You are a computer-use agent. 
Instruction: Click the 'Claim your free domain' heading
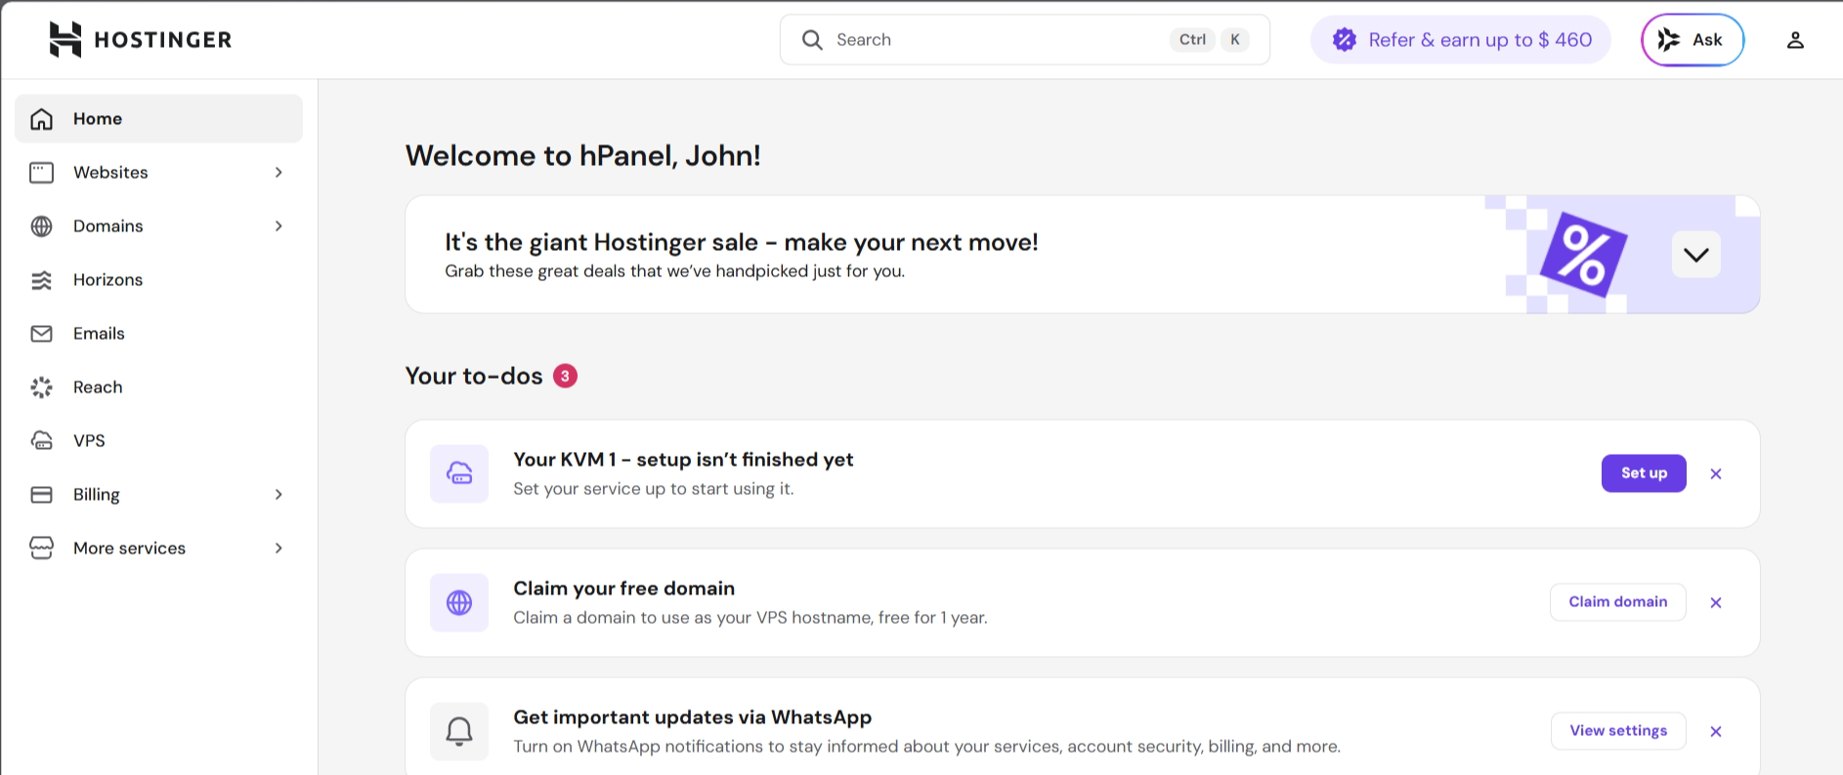(x=624, y=589)
